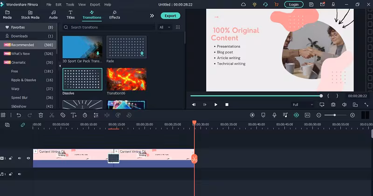The height and width of the screenshot is (196, 373).
Task: Click the headset support icon
Action: point(265,5)
